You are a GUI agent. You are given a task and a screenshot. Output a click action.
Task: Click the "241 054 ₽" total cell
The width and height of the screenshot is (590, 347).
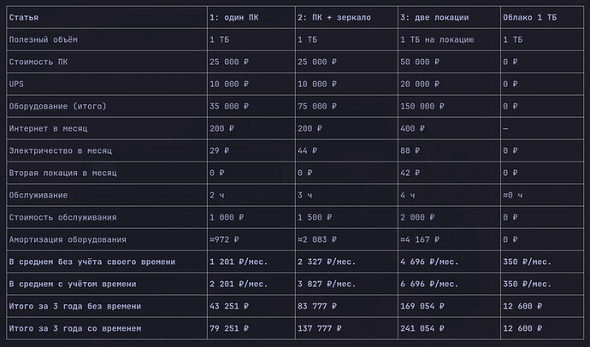pyautogui.click(x=449, y=328)
